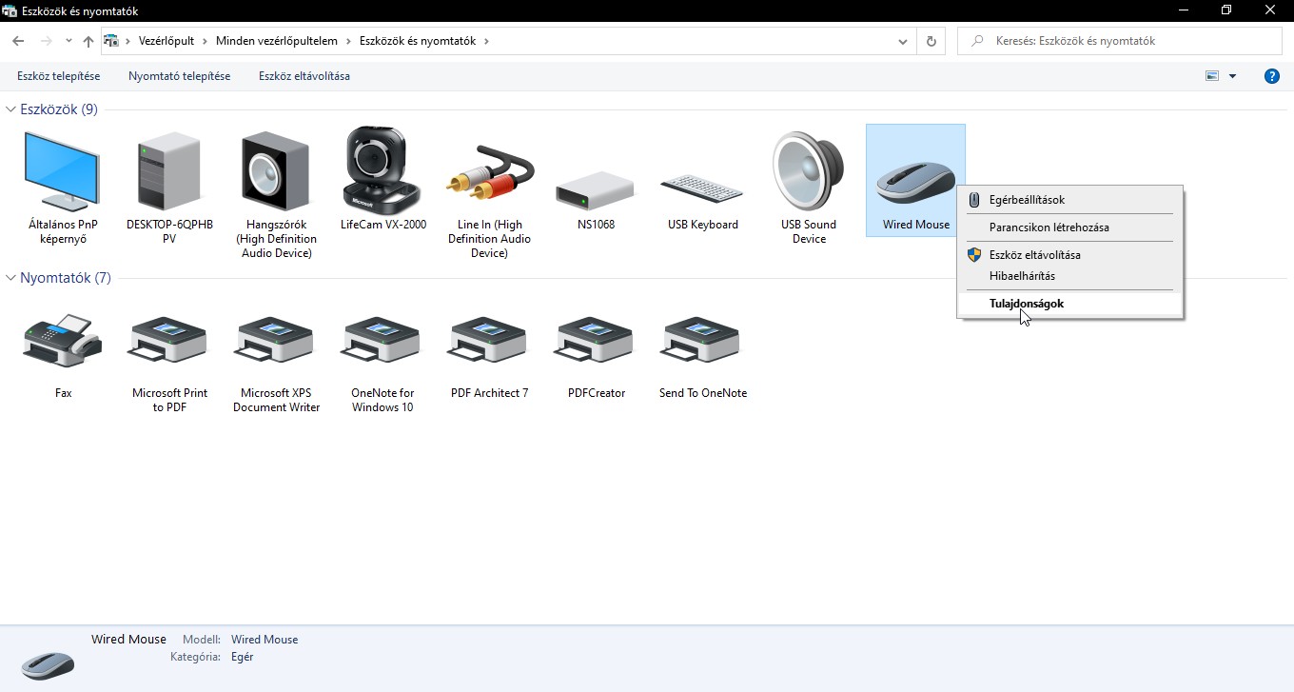Select the USB Keyboard device icon
Image resolution: width=1294 pixels, height=692 pixels.
coord(702,189)
